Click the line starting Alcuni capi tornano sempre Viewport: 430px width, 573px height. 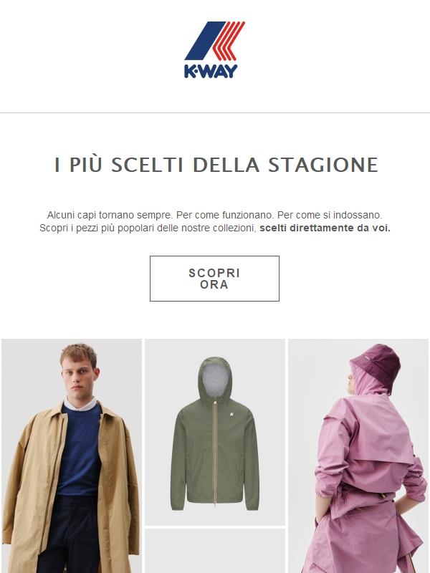pos(214,215)
